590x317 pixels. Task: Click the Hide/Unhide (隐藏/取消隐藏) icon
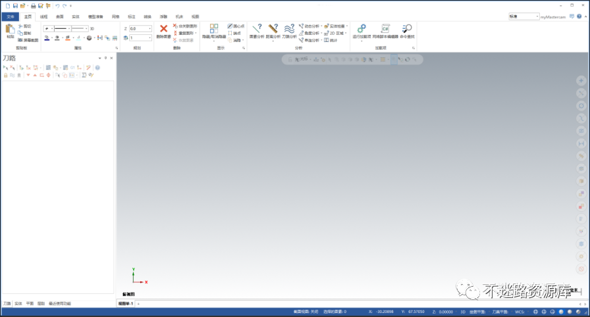[214, 28]
